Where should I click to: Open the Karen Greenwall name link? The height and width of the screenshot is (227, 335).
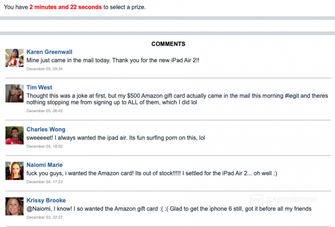[x=49, y=52]
